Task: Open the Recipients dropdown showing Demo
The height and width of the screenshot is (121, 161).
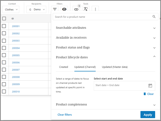Action: (36, 9)
